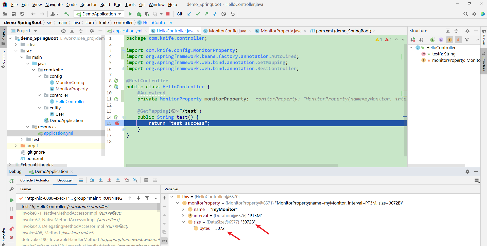Open the DemoApplication run configuration dropdown

click(x=99, y=14)
